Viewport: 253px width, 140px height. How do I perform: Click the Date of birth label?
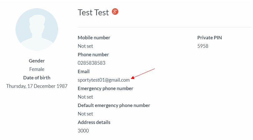pyautogui.click(x=37, y=78)
